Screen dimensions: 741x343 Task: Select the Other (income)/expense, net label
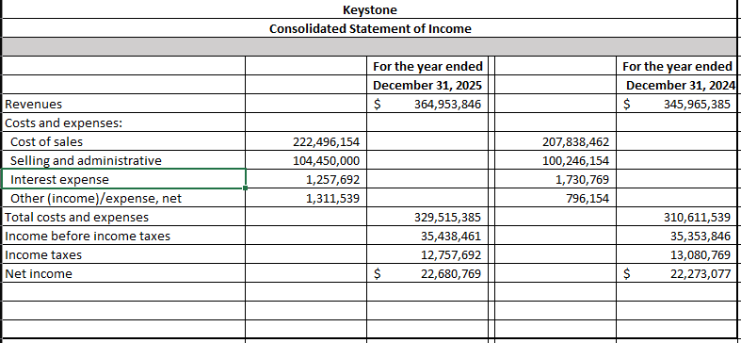(x=124, y=198)
